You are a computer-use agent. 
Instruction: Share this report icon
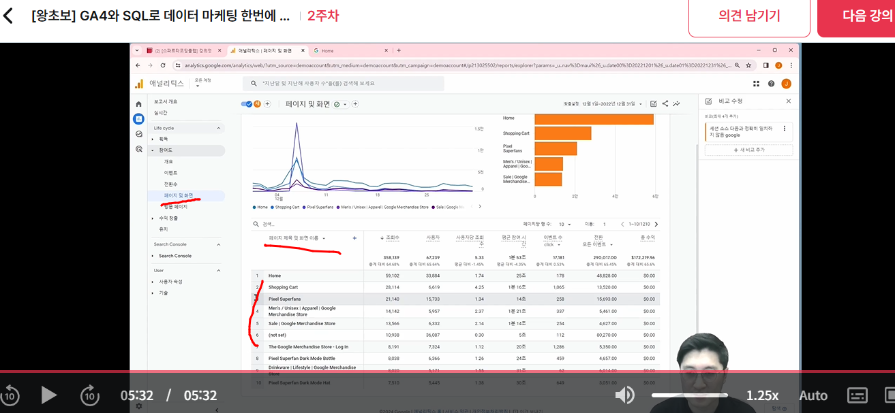click(x=665, y=104)
